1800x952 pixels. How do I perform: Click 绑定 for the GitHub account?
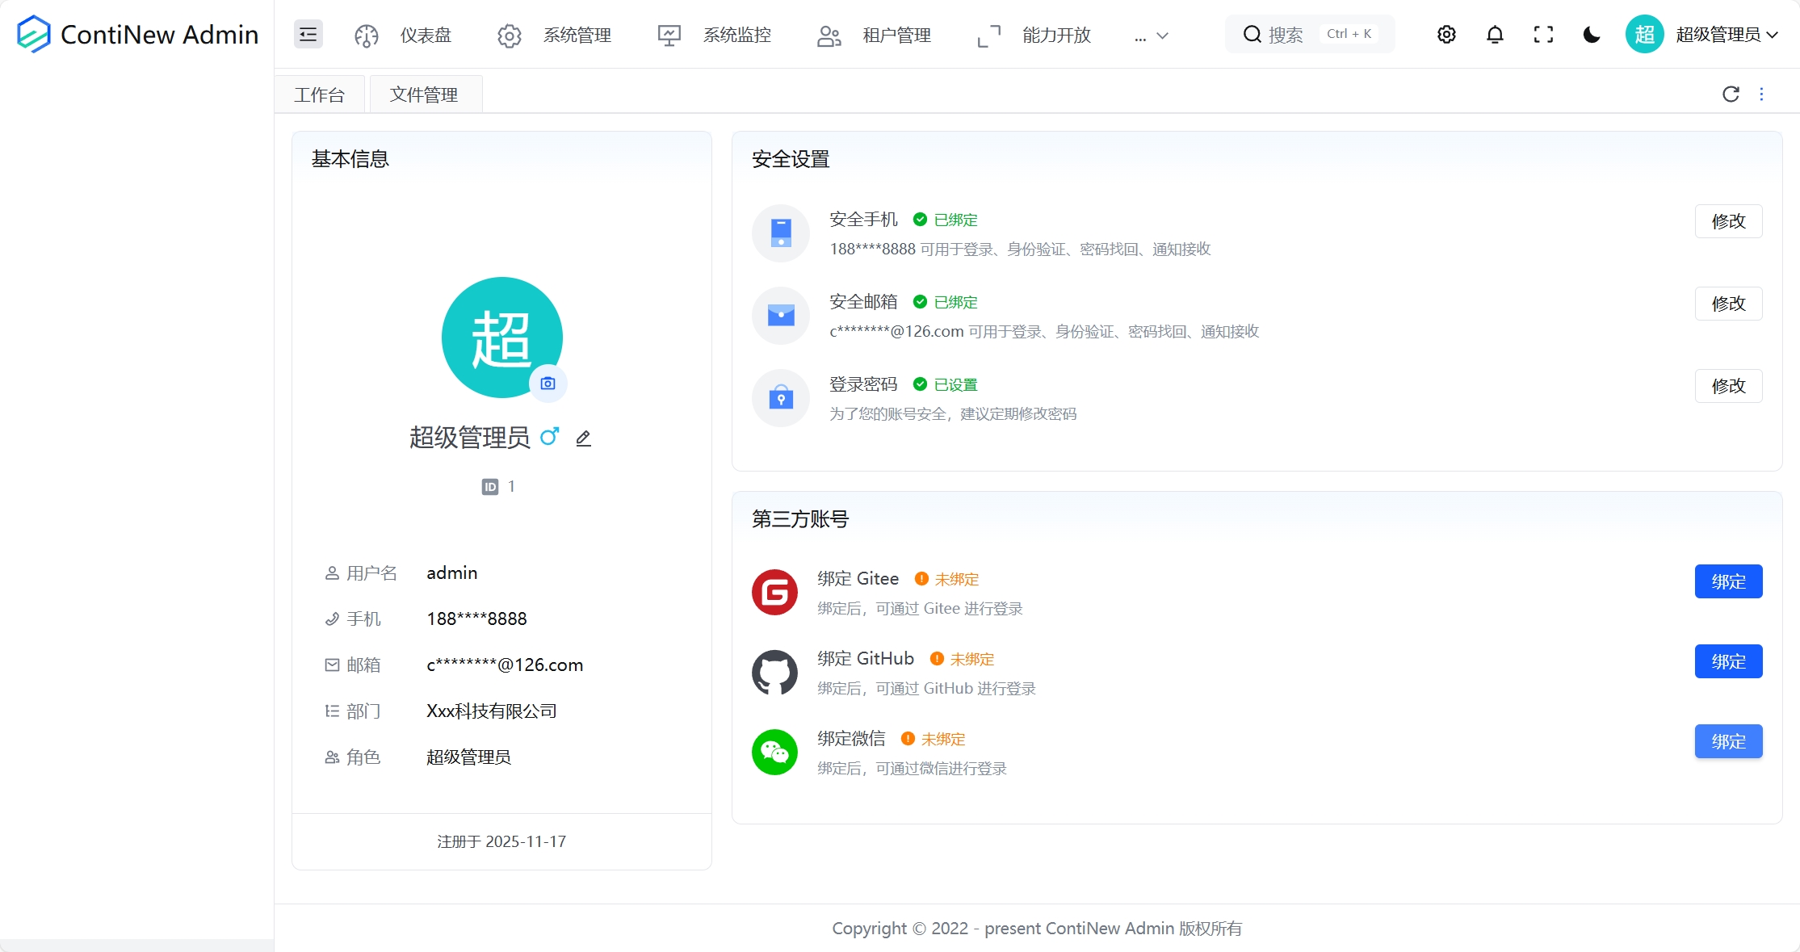point(1728,661)
